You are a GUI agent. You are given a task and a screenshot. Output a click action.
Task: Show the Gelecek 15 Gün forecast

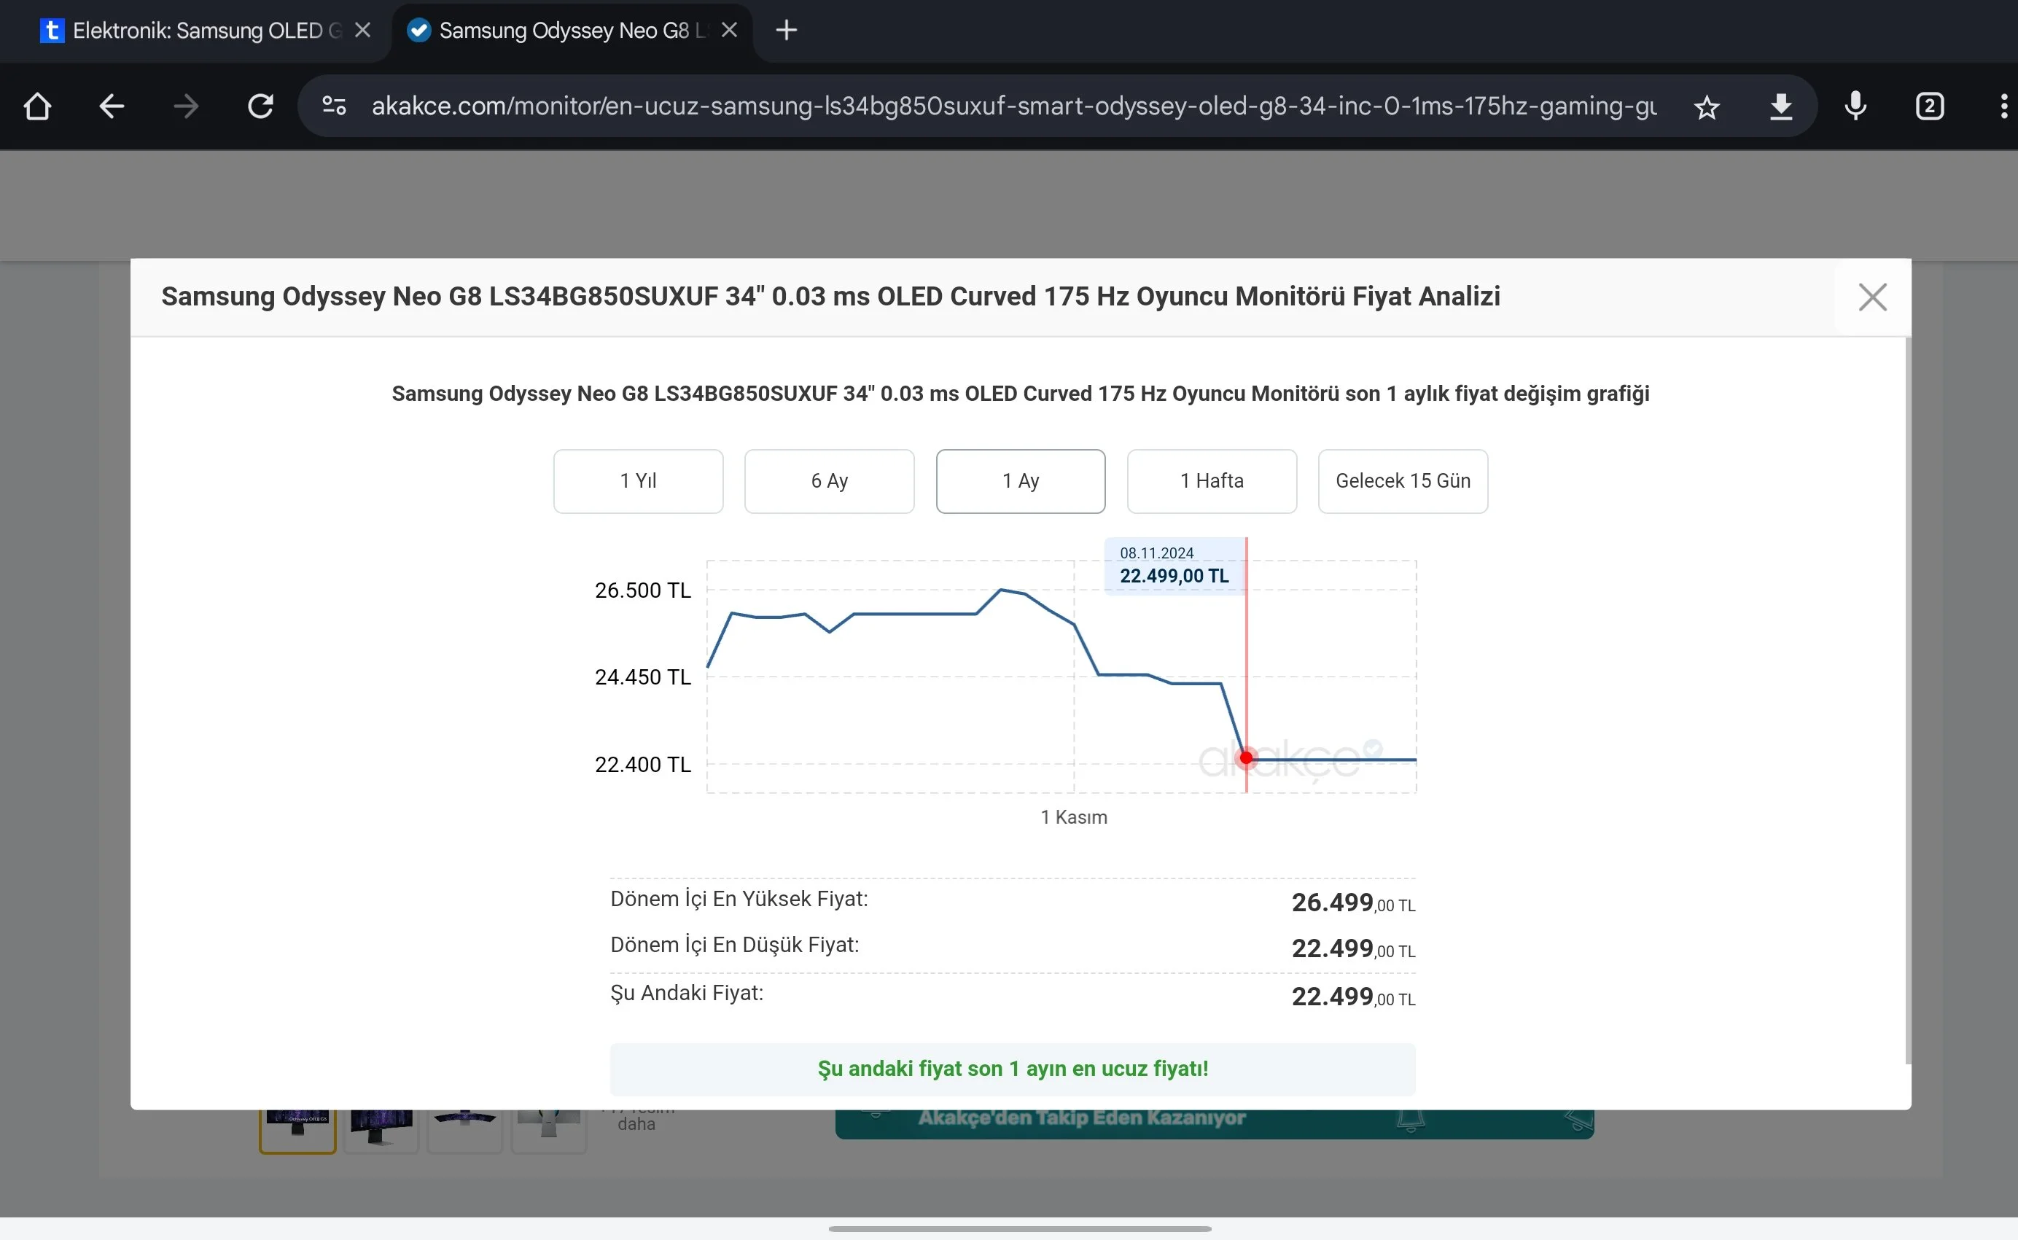(1402, 481)
